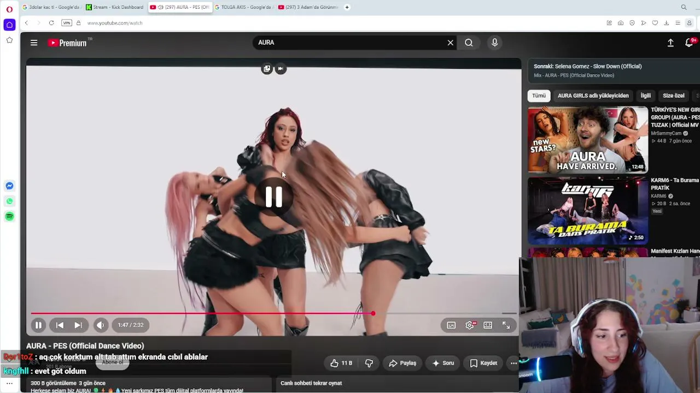Toggle subtitles/captions on the player
Screen dimensions: 700x393
[451, 325]
